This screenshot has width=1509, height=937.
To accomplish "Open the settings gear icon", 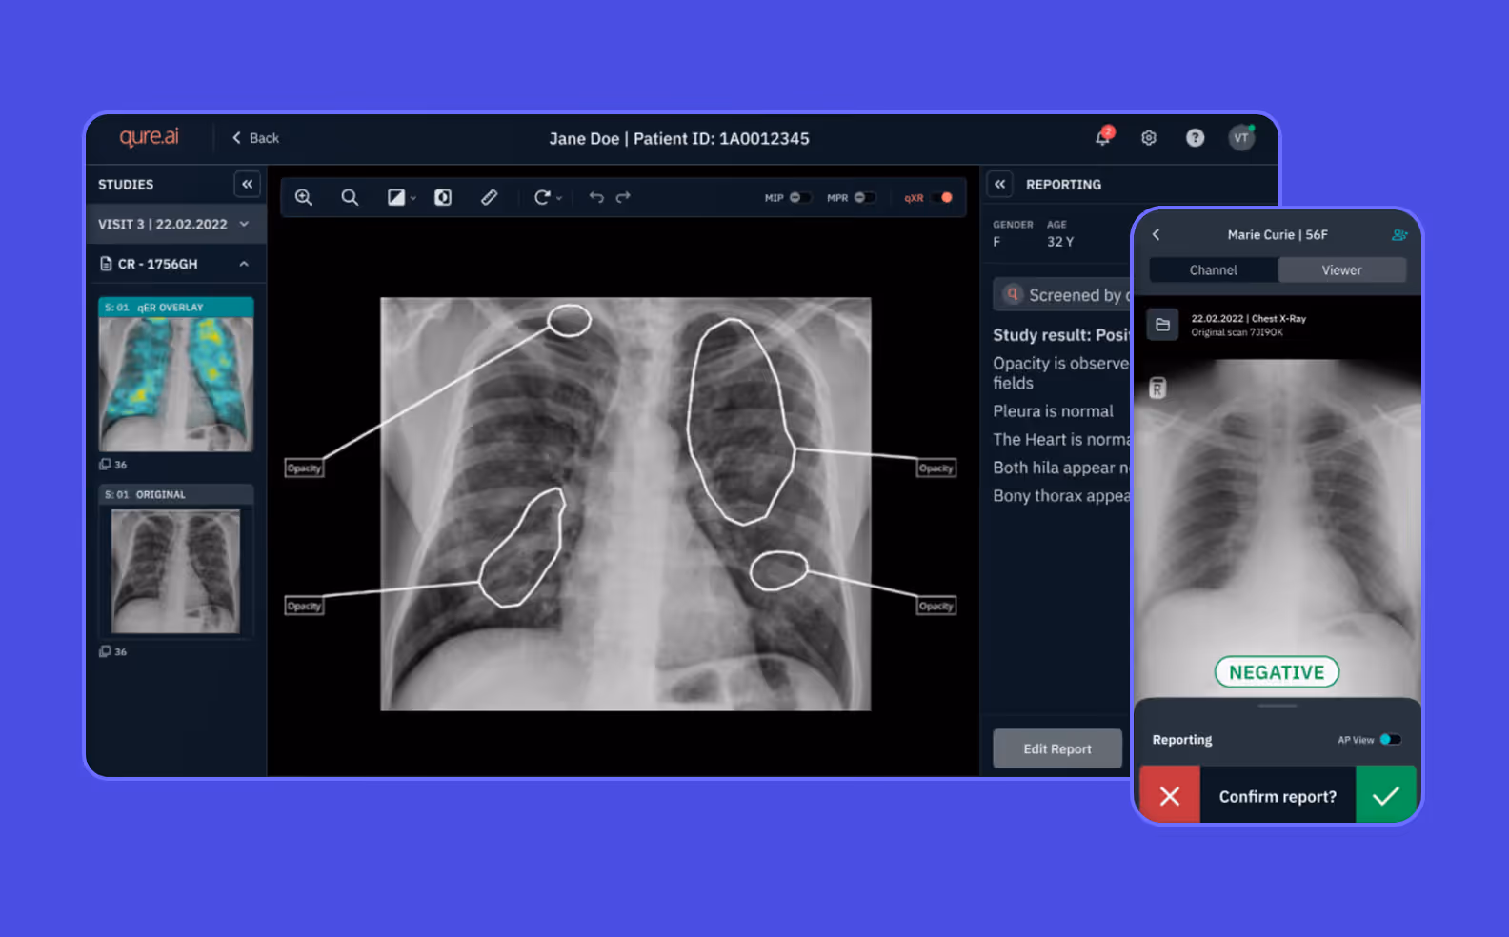I will [1149, 138].
